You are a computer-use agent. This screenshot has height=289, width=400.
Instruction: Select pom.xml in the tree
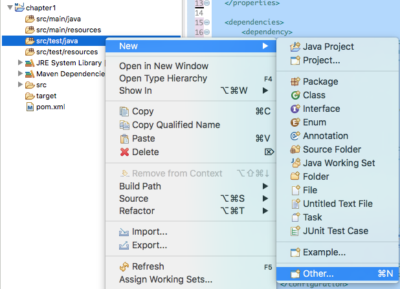tap(50, 107)
